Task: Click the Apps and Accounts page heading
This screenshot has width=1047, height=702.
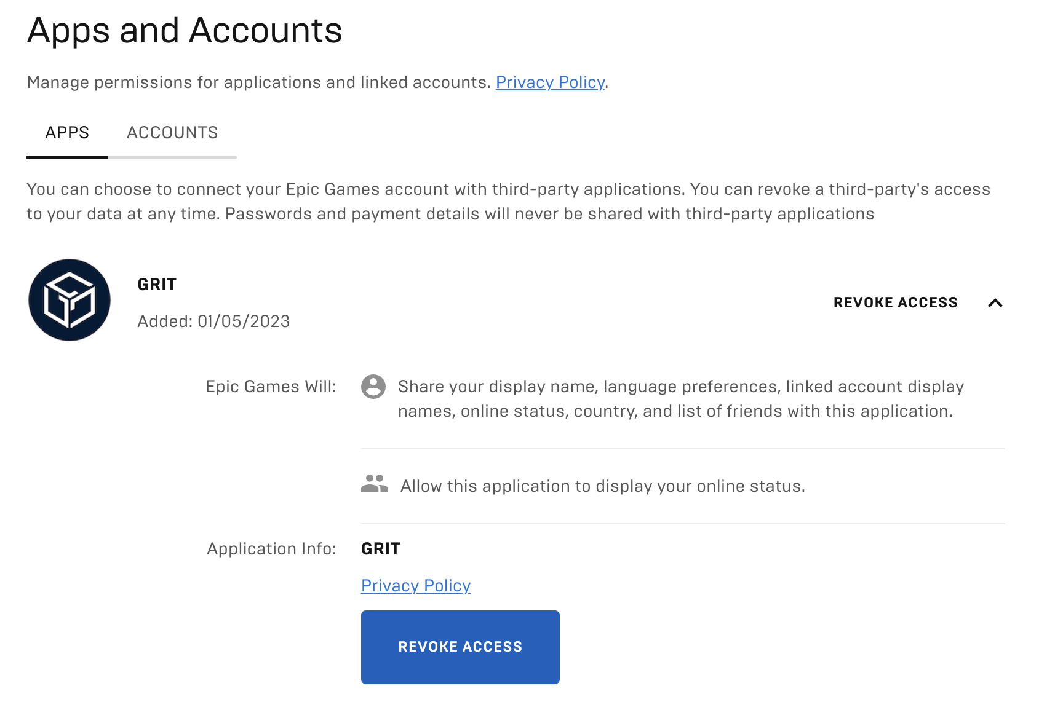Action: tap(185, 30)
